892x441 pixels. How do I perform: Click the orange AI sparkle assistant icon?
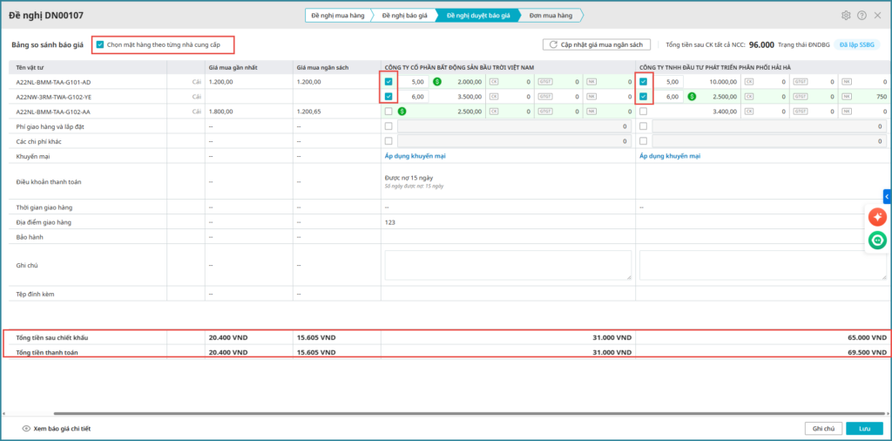[x=876, y=217]
